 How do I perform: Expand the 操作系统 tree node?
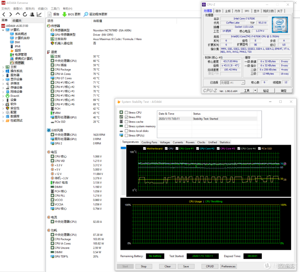tap(3, 71)
